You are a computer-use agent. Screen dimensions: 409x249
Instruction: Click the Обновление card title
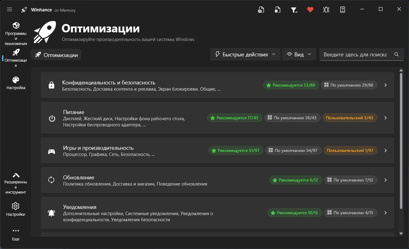click(79, 178)
